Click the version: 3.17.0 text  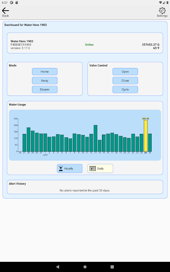click(x=20, y=48)
